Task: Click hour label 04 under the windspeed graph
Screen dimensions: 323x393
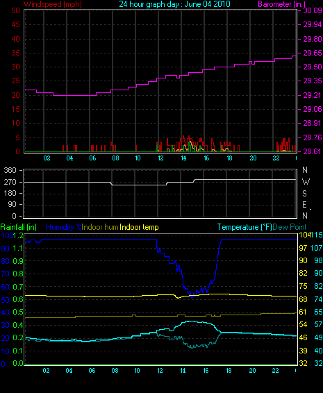Action: [69, 158]
